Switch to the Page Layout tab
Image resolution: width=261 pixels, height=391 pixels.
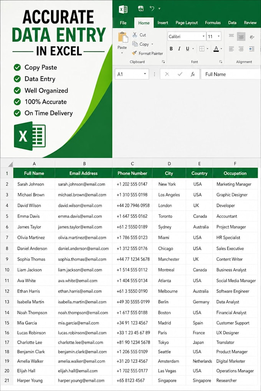pyautogui.click(x=187, y=23)
